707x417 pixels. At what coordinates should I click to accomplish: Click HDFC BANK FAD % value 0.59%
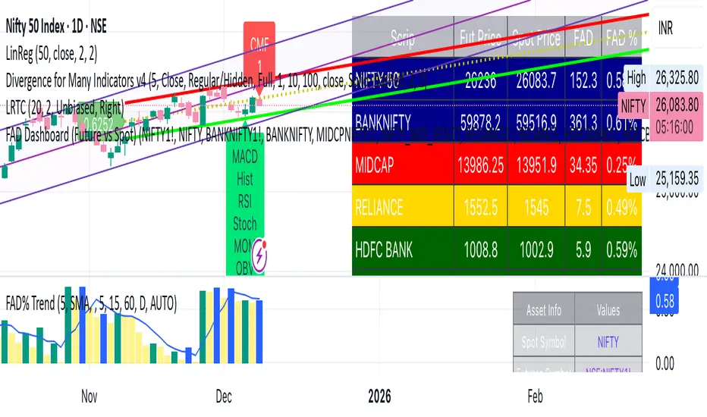pos(621,249)
